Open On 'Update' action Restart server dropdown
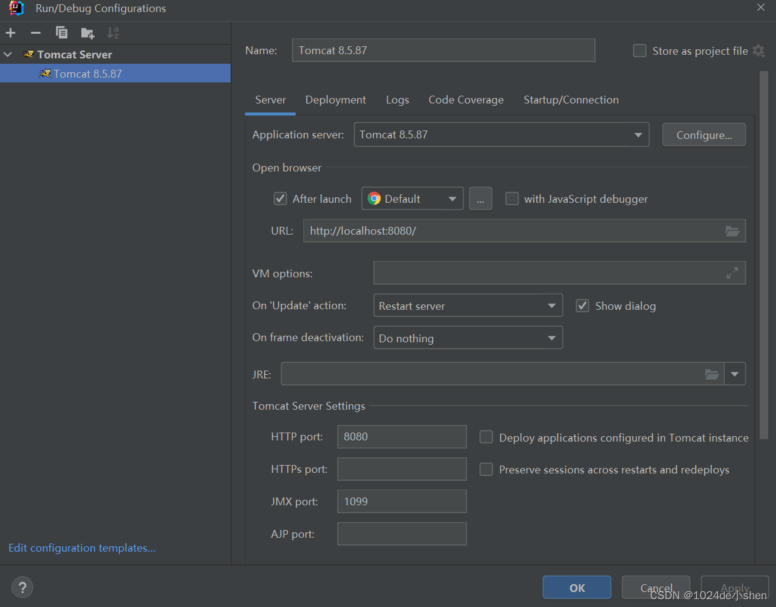This screenshot has height=607, width=776. [468, 306]
